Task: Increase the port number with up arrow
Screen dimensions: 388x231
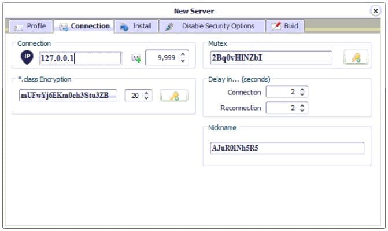Action: click(x=183, y=54)
